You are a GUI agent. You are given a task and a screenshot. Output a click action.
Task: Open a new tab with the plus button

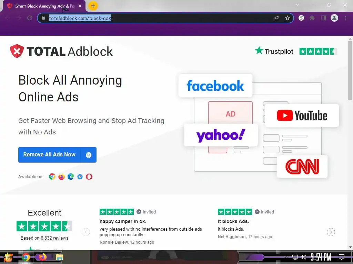click(x=93, y=6)
